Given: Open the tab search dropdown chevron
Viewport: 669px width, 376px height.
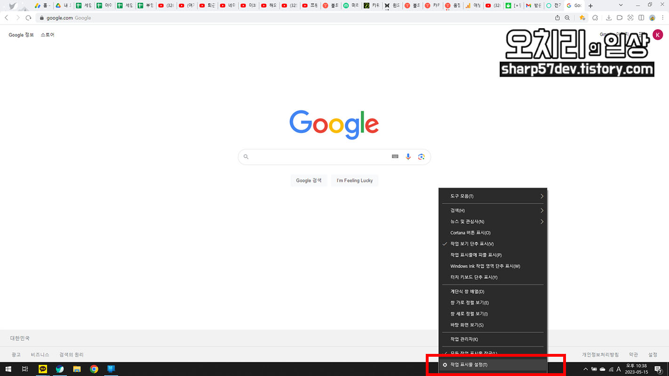Looking at the screenshot, I should tap(621, 5).
